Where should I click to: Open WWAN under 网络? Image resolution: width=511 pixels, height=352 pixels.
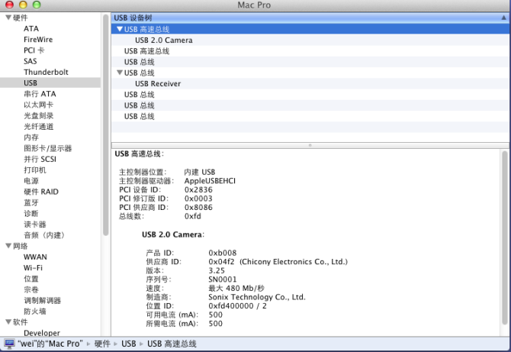click(x=35, y=257)
